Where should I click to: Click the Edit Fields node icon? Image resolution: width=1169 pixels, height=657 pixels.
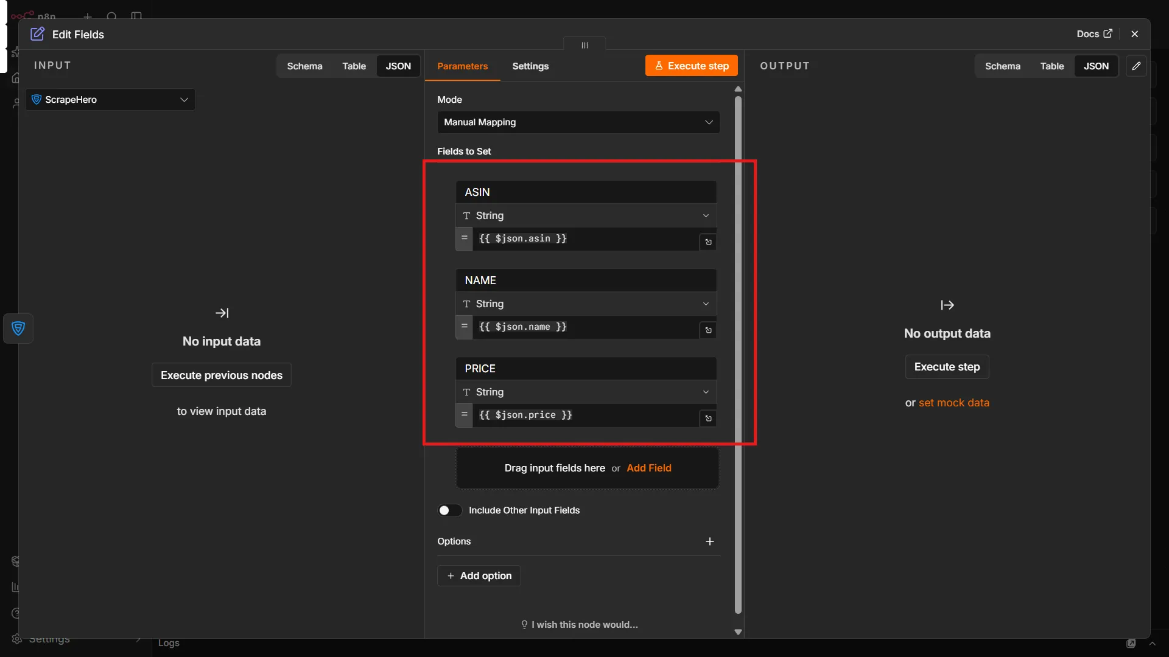37,34
